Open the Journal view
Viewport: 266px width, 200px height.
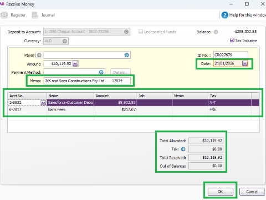[x=43, y=15]
